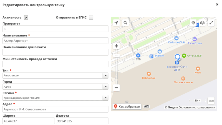Viewport: 222px width, 125px height.
Task: Zoom in with the plus button
Action: click(x=117, y=46)
